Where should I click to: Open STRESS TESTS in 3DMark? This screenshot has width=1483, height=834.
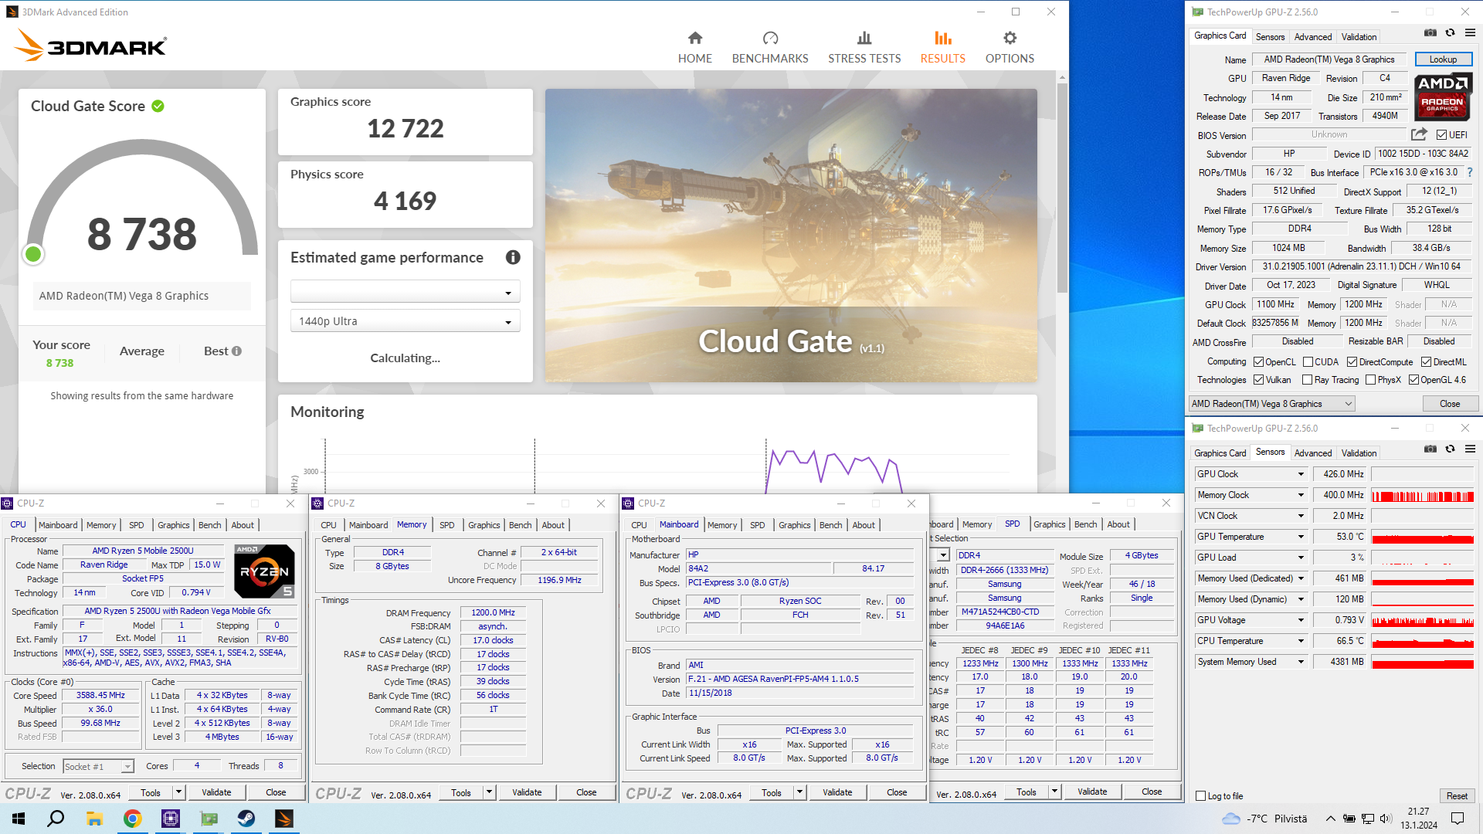[864, 48]
